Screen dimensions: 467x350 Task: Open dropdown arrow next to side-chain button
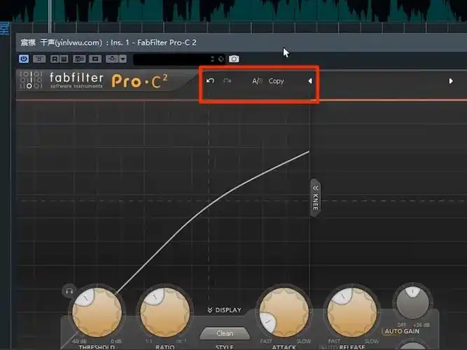point(123,59)
